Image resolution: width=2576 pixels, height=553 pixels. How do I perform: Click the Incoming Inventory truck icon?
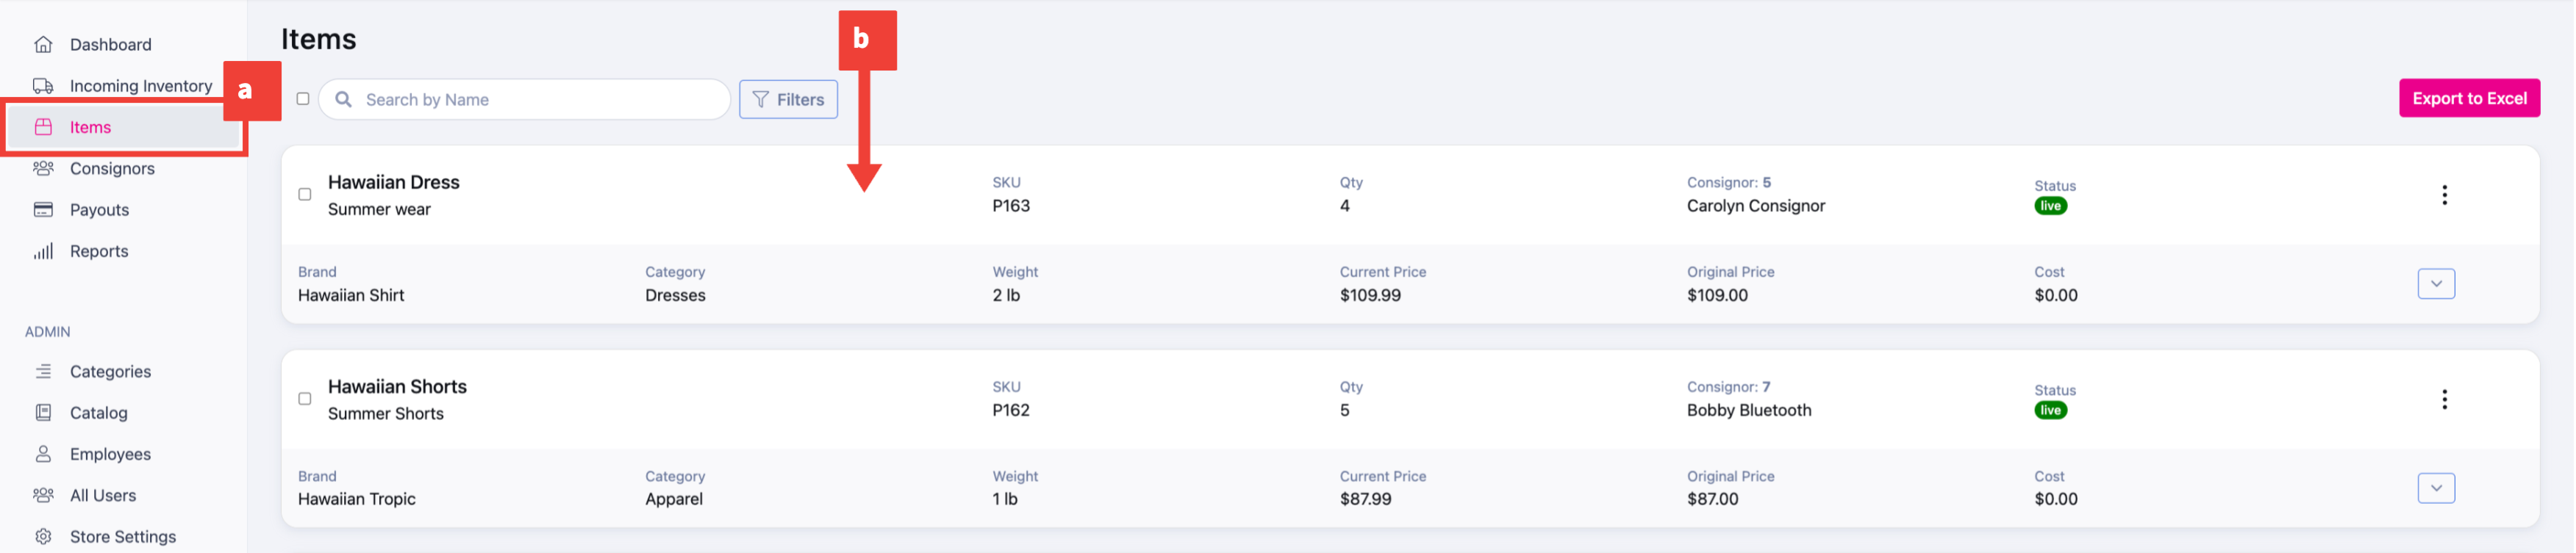[x=43, y=86]
